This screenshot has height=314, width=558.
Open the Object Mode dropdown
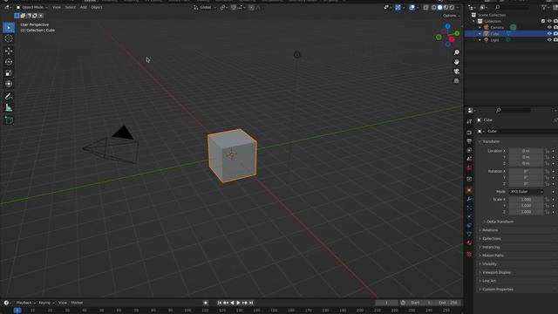[x=32, y=8]
